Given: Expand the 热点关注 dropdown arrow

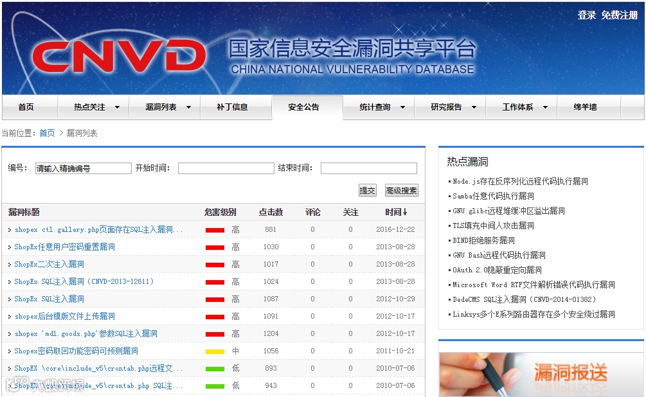Looking at the screenshot, I should tap(118, 107).
